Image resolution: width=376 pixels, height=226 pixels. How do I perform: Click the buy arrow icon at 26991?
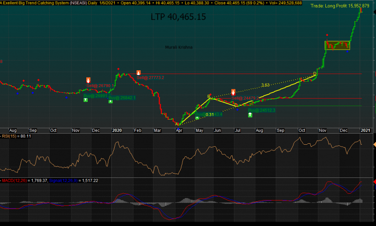click(85, 100)
